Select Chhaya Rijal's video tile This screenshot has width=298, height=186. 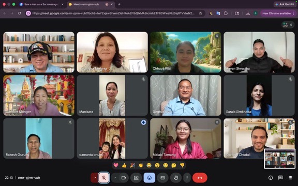(x=186, y=52)
